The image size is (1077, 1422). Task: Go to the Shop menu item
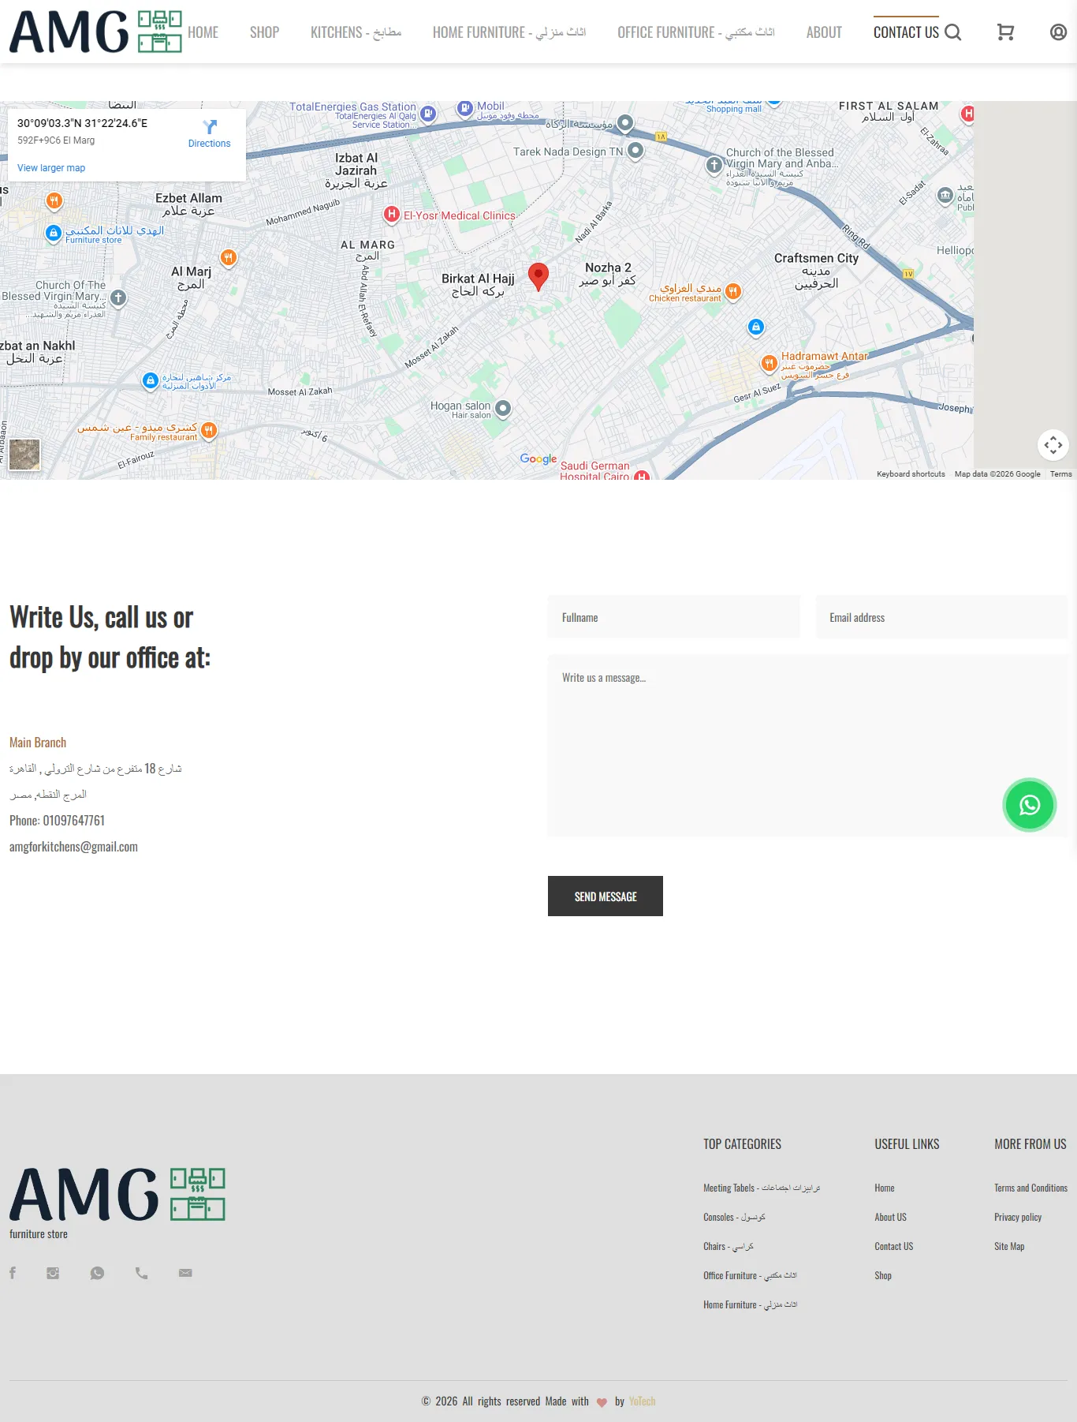pos(264,32)
